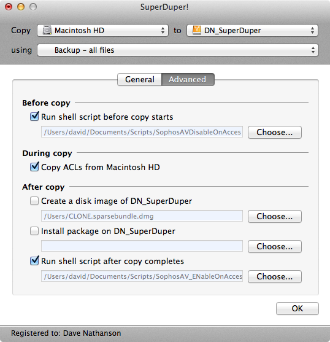Screen dimensions: 330x342
Task: Choose a script for before copy starts
Action: (275, 132)
